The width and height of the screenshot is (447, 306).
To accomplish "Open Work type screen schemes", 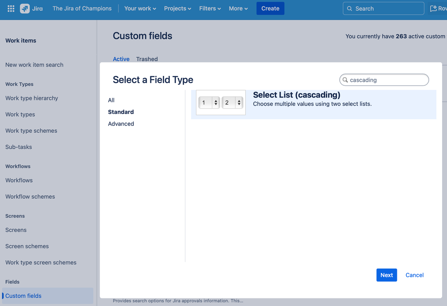I will (x=41, y=263).
